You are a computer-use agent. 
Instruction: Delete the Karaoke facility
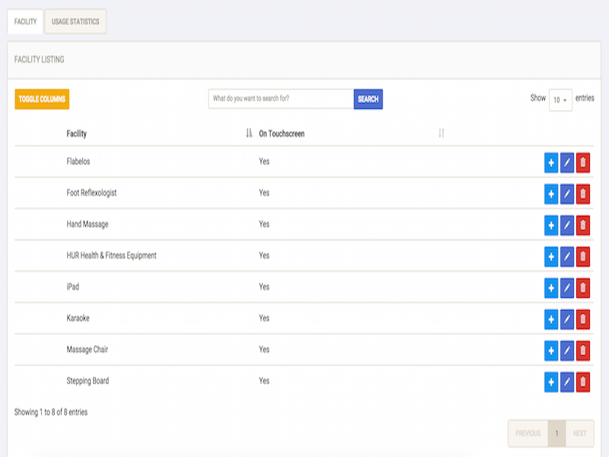pos(582,319)
